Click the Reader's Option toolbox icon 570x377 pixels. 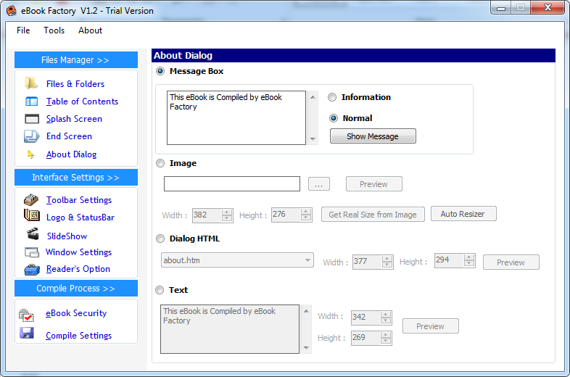(32, 270)
